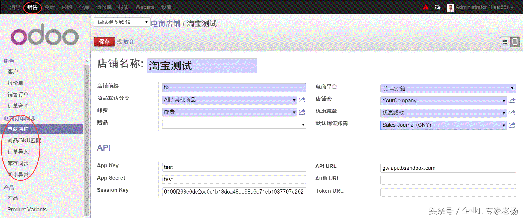Viewport: 523px width, 218px height.
Task: Go to 电商店铺 breadcrumb link
Action: click(166, 24)
